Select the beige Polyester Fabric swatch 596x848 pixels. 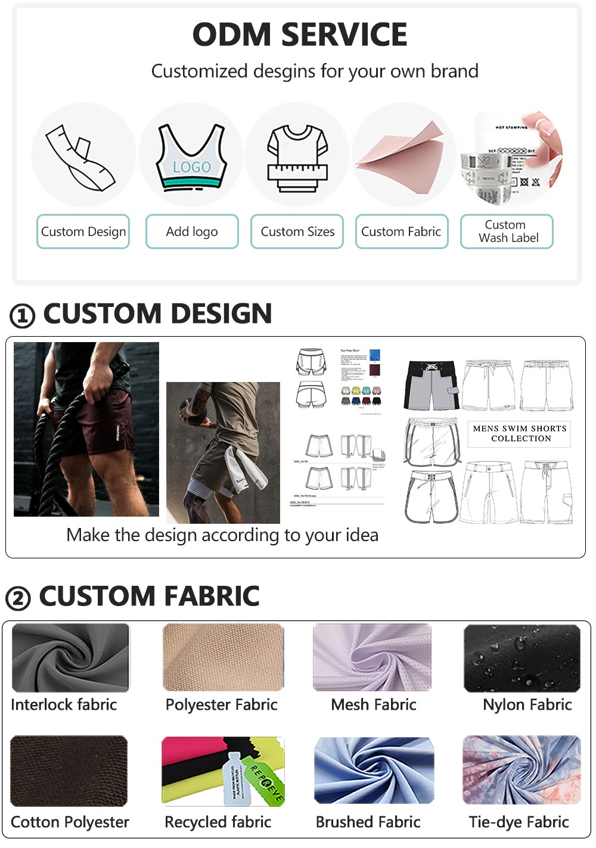223,658
